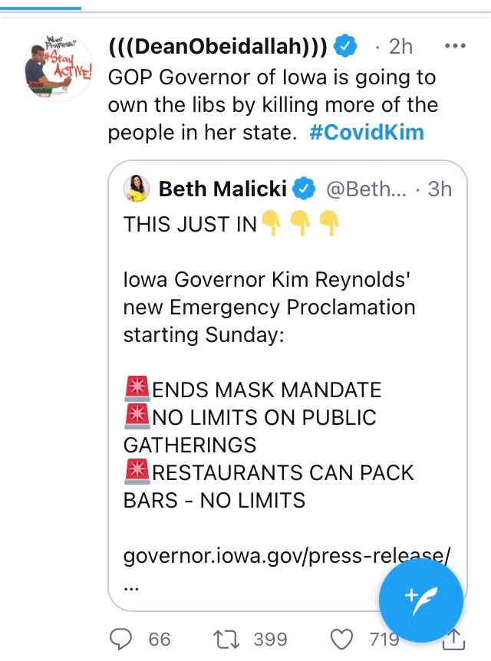Open the tweet's three-dot more menu
491x661 pixels.
(456, 46)
